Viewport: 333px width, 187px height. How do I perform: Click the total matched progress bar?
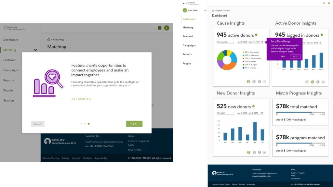300,112
